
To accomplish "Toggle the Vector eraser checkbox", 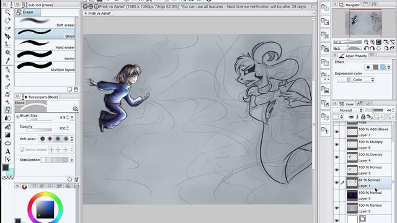I will pyautogui.click(x=22, y=150).
